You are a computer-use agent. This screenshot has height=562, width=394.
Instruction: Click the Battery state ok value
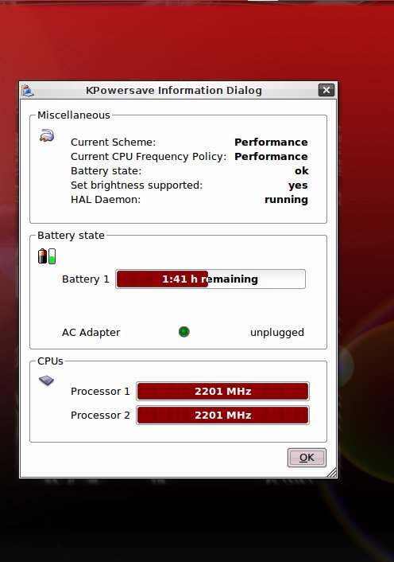[301, 171]
